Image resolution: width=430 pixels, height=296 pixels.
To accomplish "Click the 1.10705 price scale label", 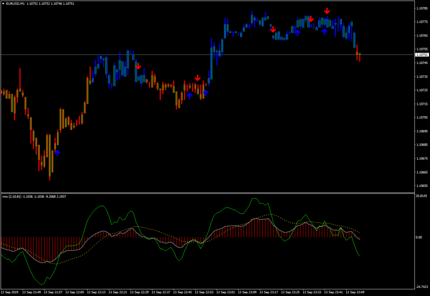I will [x=422, y=117].
